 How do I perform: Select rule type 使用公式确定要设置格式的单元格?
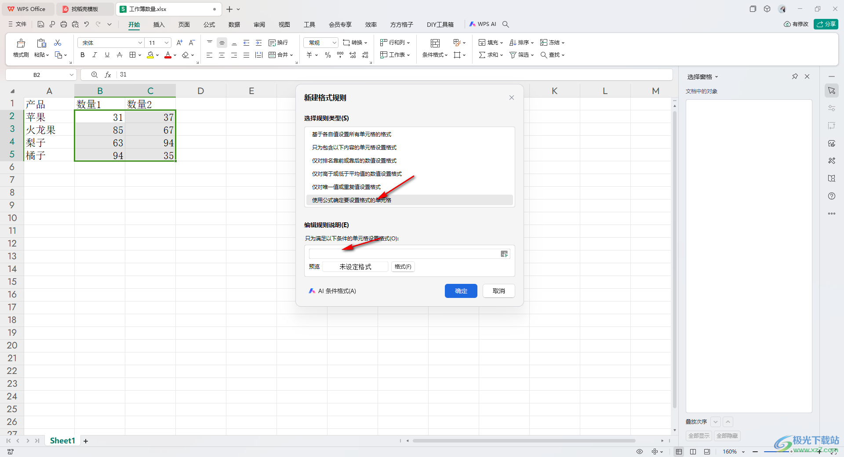click(410, 200)
